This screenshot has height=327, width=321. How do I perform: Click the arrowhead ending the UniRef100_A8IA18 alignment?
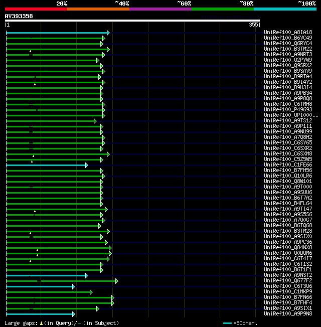tap(108, 33)
